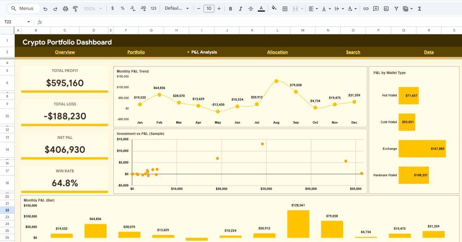The height and width of the screenshot is (242, 462).
Task: Apply currency format with the $ icon
Action: click(112, 8)
